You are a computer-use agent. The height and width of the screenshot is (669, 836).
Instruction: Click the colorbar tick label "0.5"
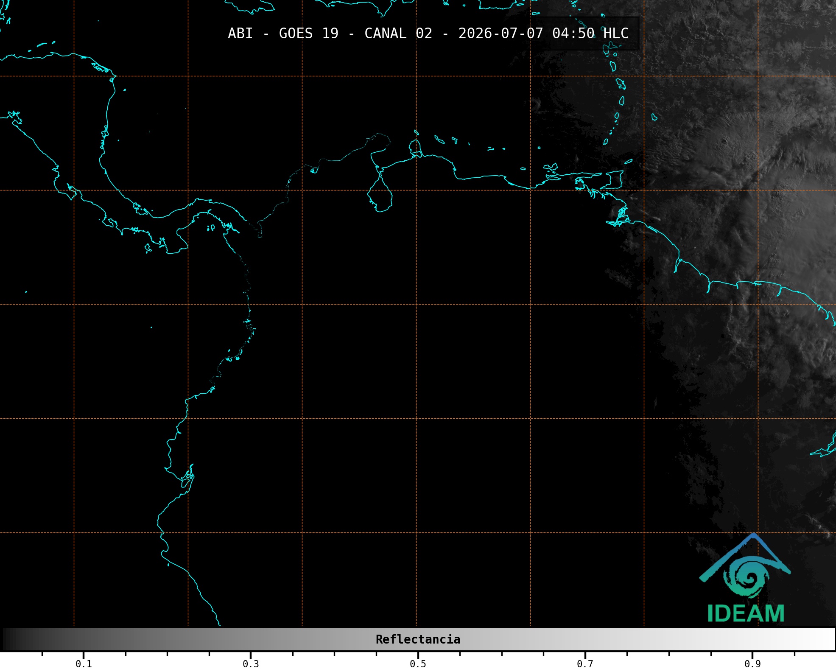418,664
